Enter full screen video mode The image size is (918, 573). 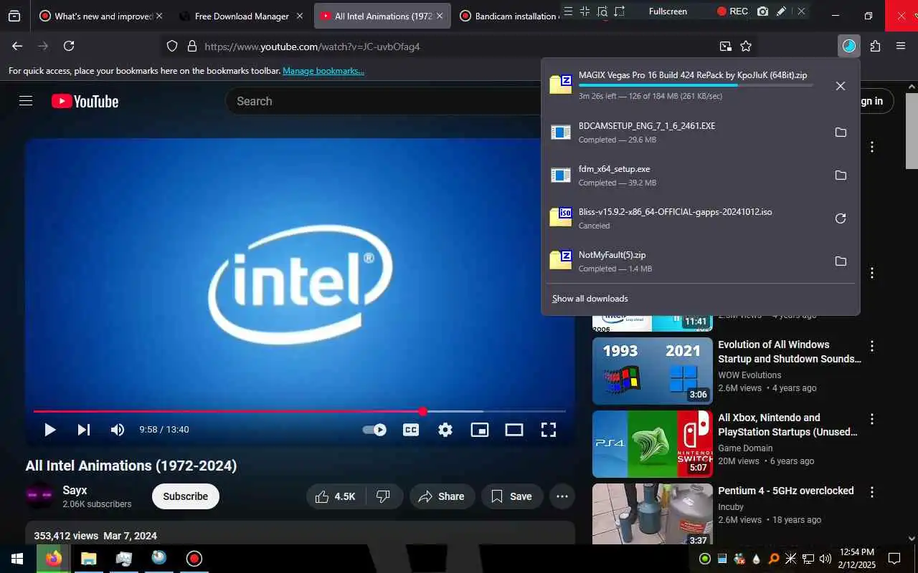click(549, 430)
